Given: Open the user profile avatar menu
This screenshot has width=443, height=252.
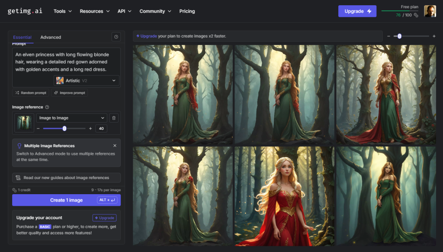Looking at the screenshot, I should click(x=430, y=11).
